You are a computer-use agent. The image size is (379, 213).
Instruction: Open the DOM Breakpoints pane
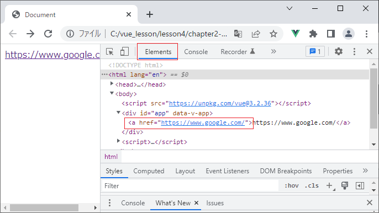[x=286, y=171]
